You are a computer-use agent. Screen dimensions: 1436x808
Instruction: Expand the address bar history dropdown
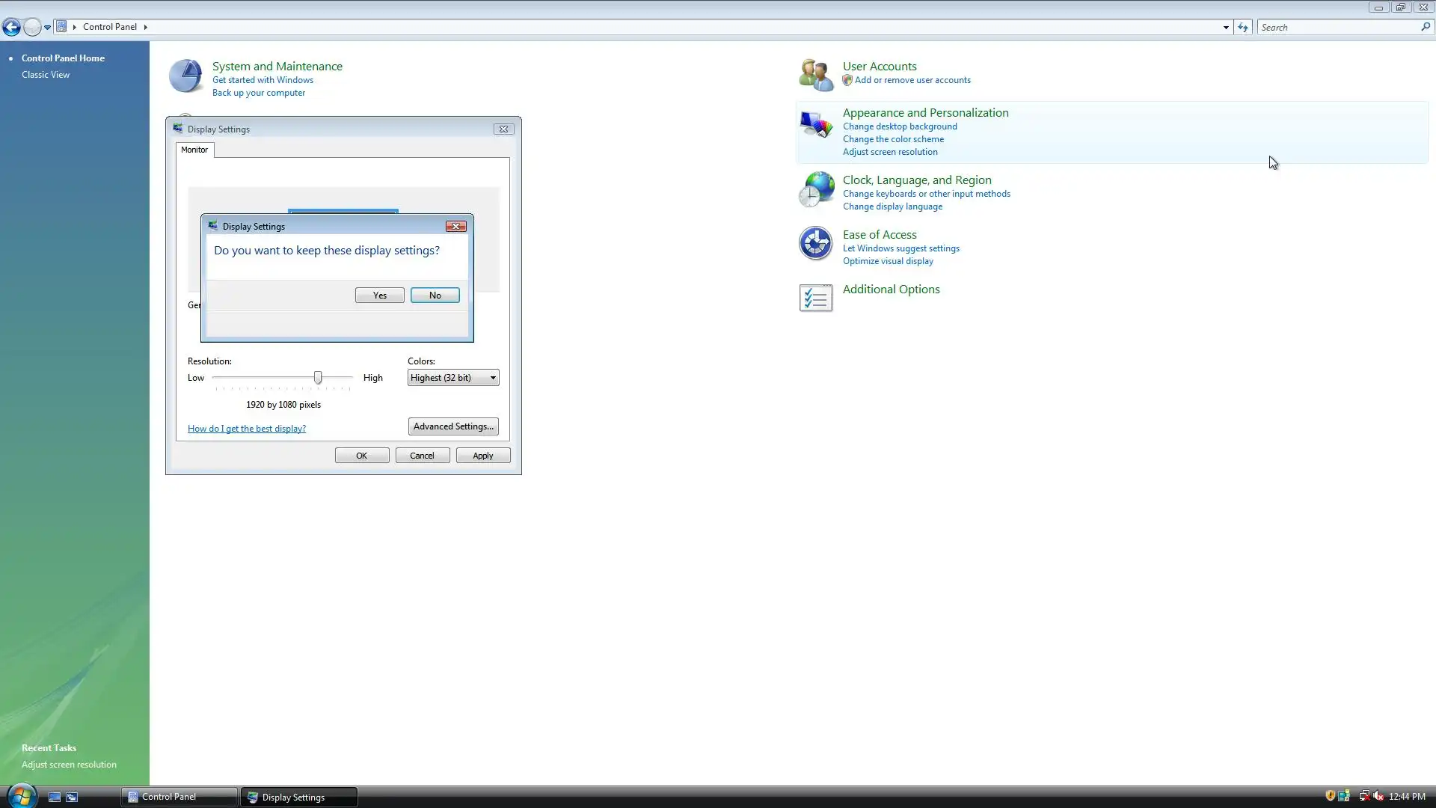[1226, 27]
